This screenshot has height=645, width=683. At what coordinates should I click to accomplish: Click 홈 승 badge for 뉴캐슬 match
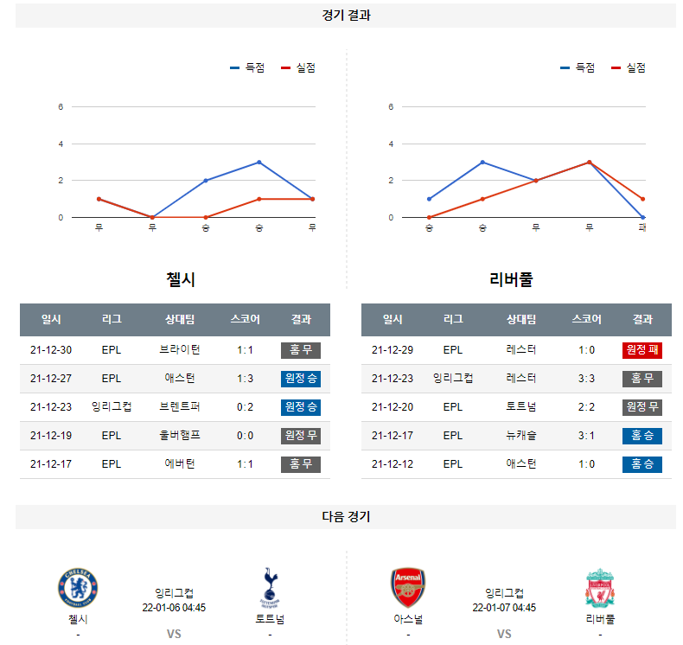642,436
